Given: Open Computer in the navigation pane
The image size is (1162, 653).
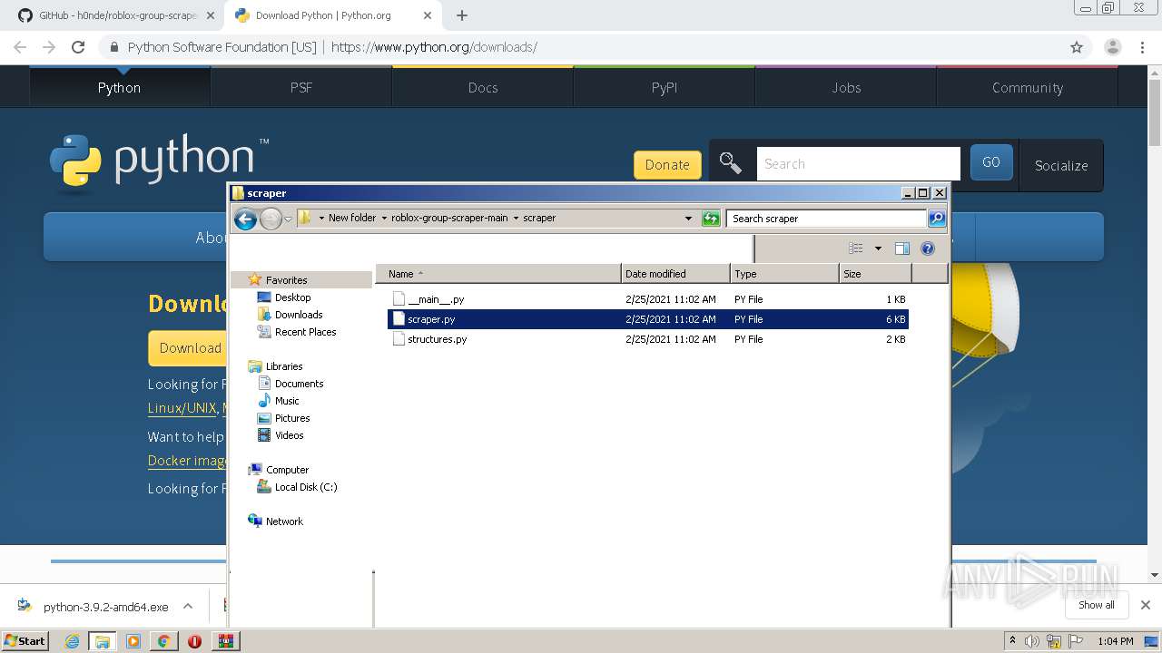Looking at the screenshot, I should [287, 470].
